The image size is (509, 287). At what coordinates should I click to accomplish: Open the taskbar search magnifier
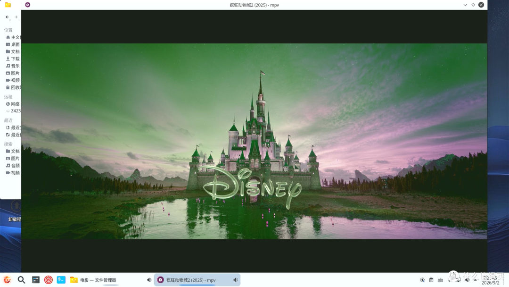[21, 280]
